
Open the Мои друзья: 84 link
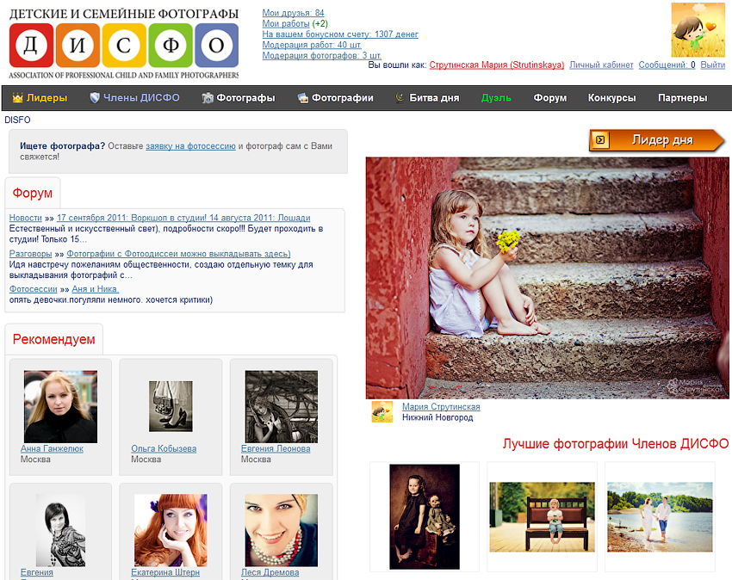point(293,13)
